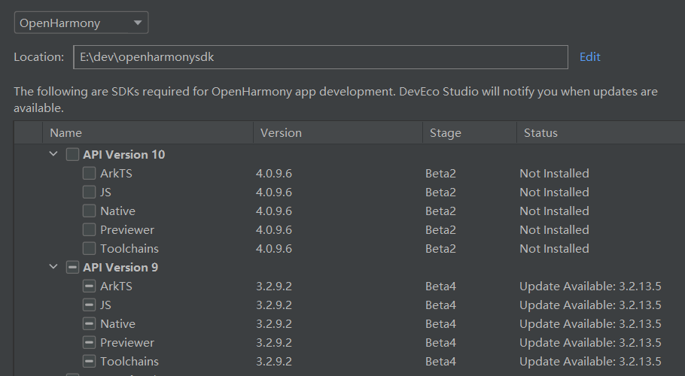Image resolution: width=685 pixels, height=376 pixels.
Task: Click Update Available status of Toolchains 3.2.9.2
Action: 590,361
